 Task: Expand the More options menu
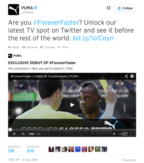(x=63, y=47)
